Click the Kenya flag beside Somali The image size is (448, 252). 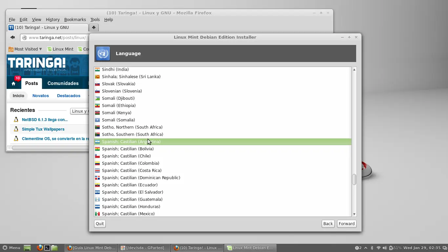click(97, 113)
